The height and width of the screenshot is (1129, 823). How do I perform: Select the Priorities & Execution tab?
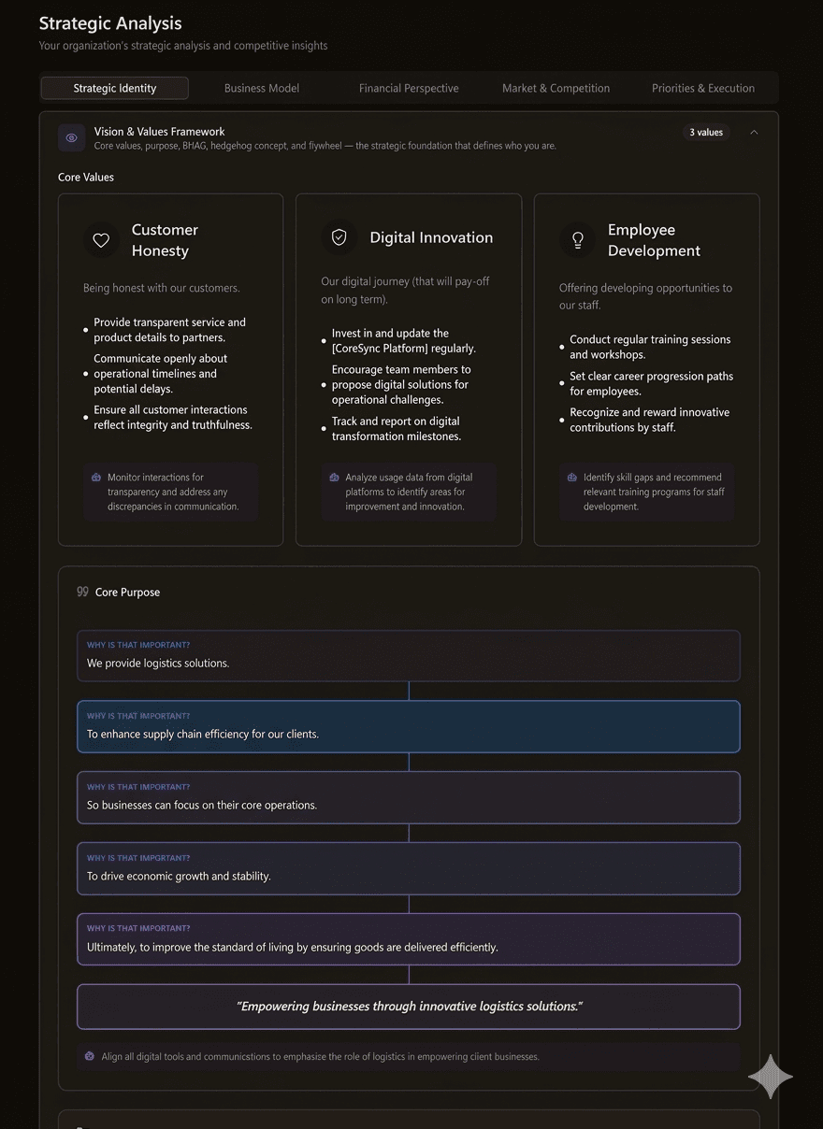[702, 88]
